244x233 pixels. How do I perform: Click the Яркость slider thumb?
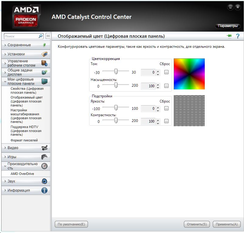point(116,107)
